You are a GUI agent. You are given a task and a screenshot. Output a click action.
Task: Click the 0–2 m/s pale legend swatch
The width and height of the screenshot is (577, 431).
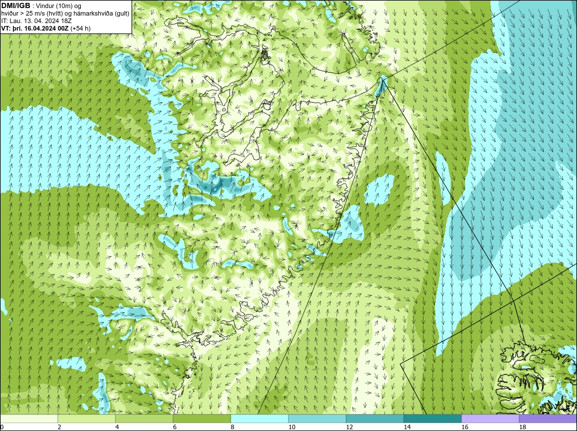[x=29, y=419]
